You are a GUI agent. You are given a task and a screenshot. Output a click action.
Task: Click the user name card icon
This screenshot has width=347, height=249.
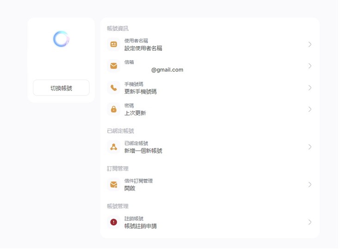tap(113, 44)
